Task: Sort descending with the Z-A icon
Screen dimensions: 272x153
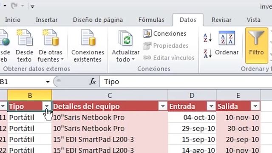Action: click(208, 54)
